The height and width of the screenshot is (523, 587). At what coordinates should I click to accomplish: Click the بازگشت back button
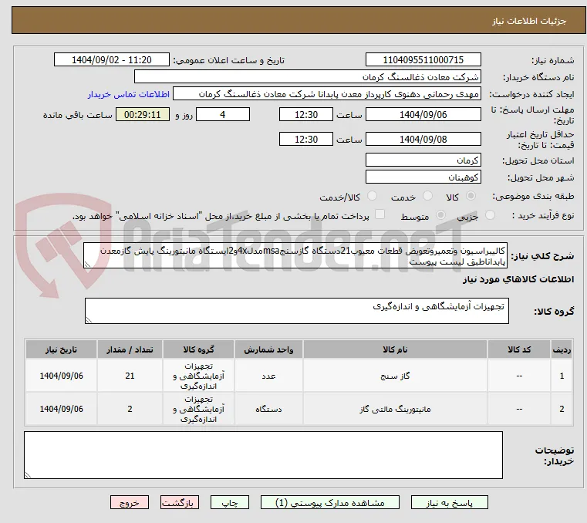point(180,503)
